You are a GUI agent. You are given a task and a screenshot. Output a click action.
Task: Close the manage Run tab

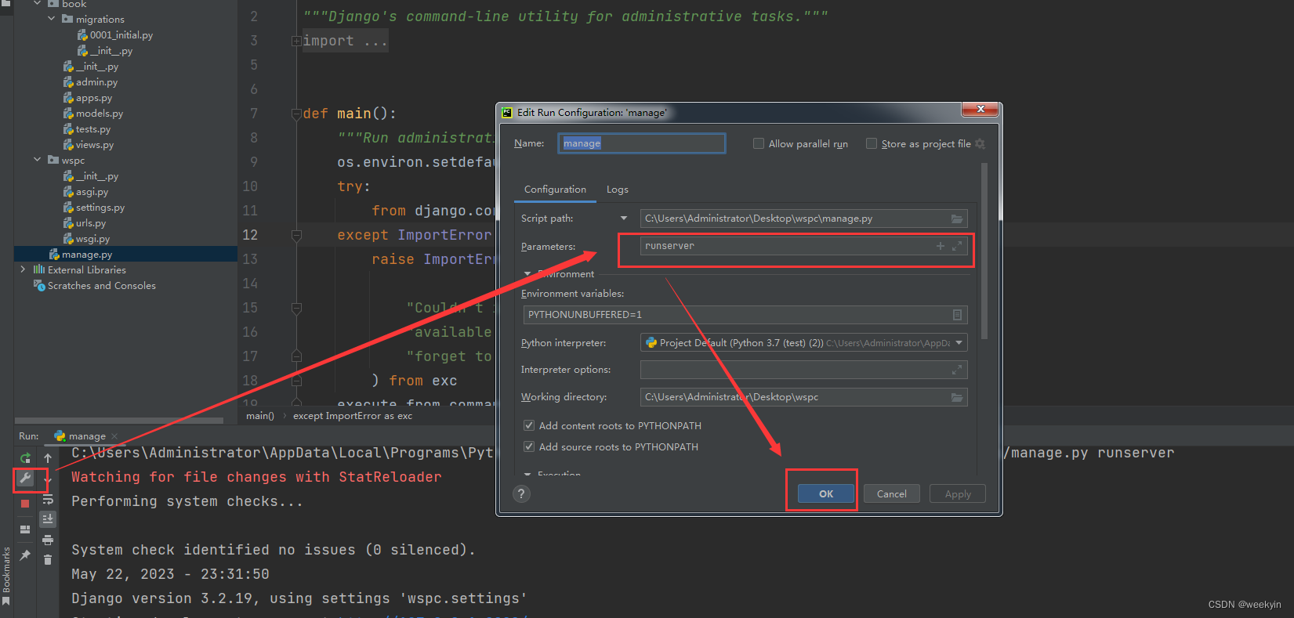(x=114, y=436)
